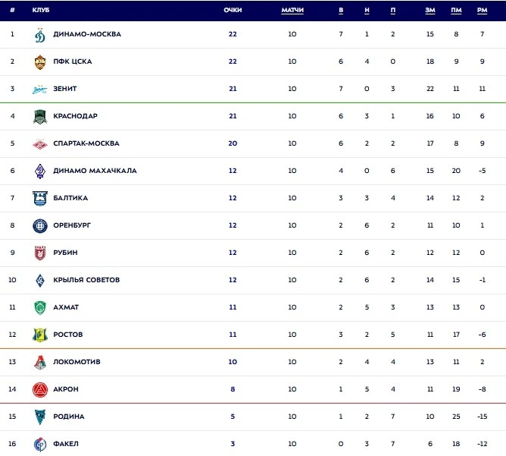Select the Krasnodar club crest
The image size is (506, 456).
point(40,117)
